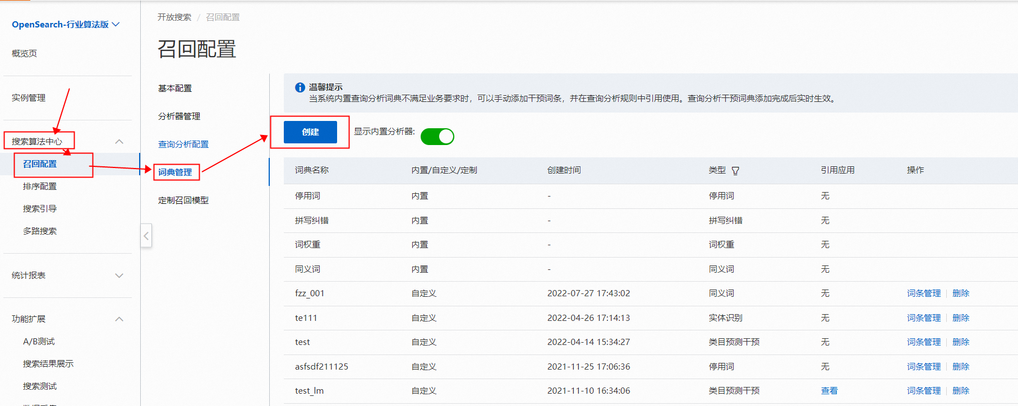Select 排序配置 in the sidebar
The height and width of the screenshot is (406, 1018).
[x=40, y=186]
